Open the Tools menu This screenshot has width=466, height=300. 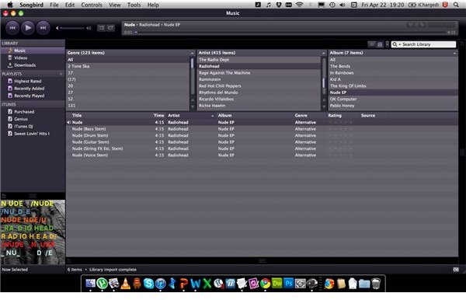(134, 5)
